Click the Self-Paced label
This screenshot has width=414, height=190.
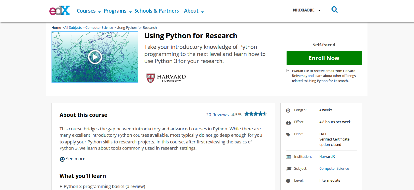click(x=324, y=45)
